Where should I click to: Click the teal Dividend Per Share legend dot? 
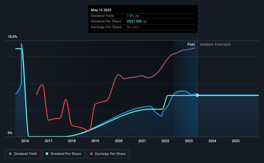(47, 154)
